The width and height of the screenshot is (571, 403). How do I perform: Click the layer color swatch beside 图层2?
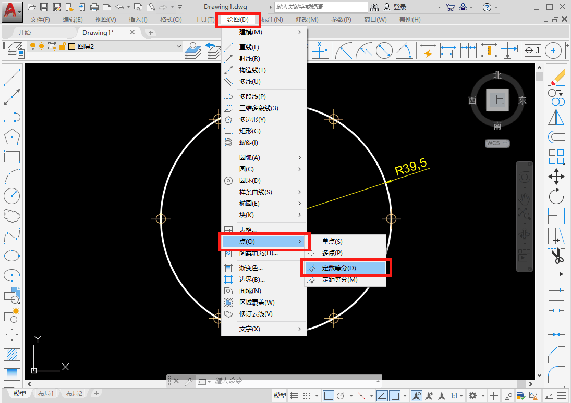point(71,46)
